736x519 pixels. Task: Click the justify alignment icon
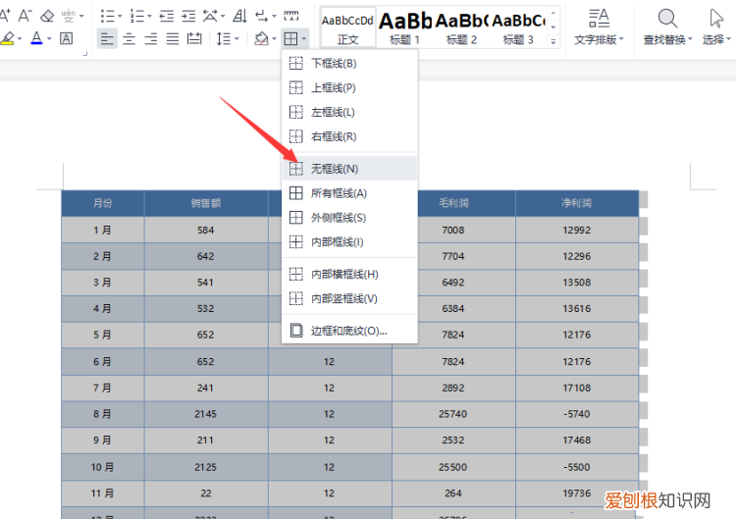tap(173, 38)
